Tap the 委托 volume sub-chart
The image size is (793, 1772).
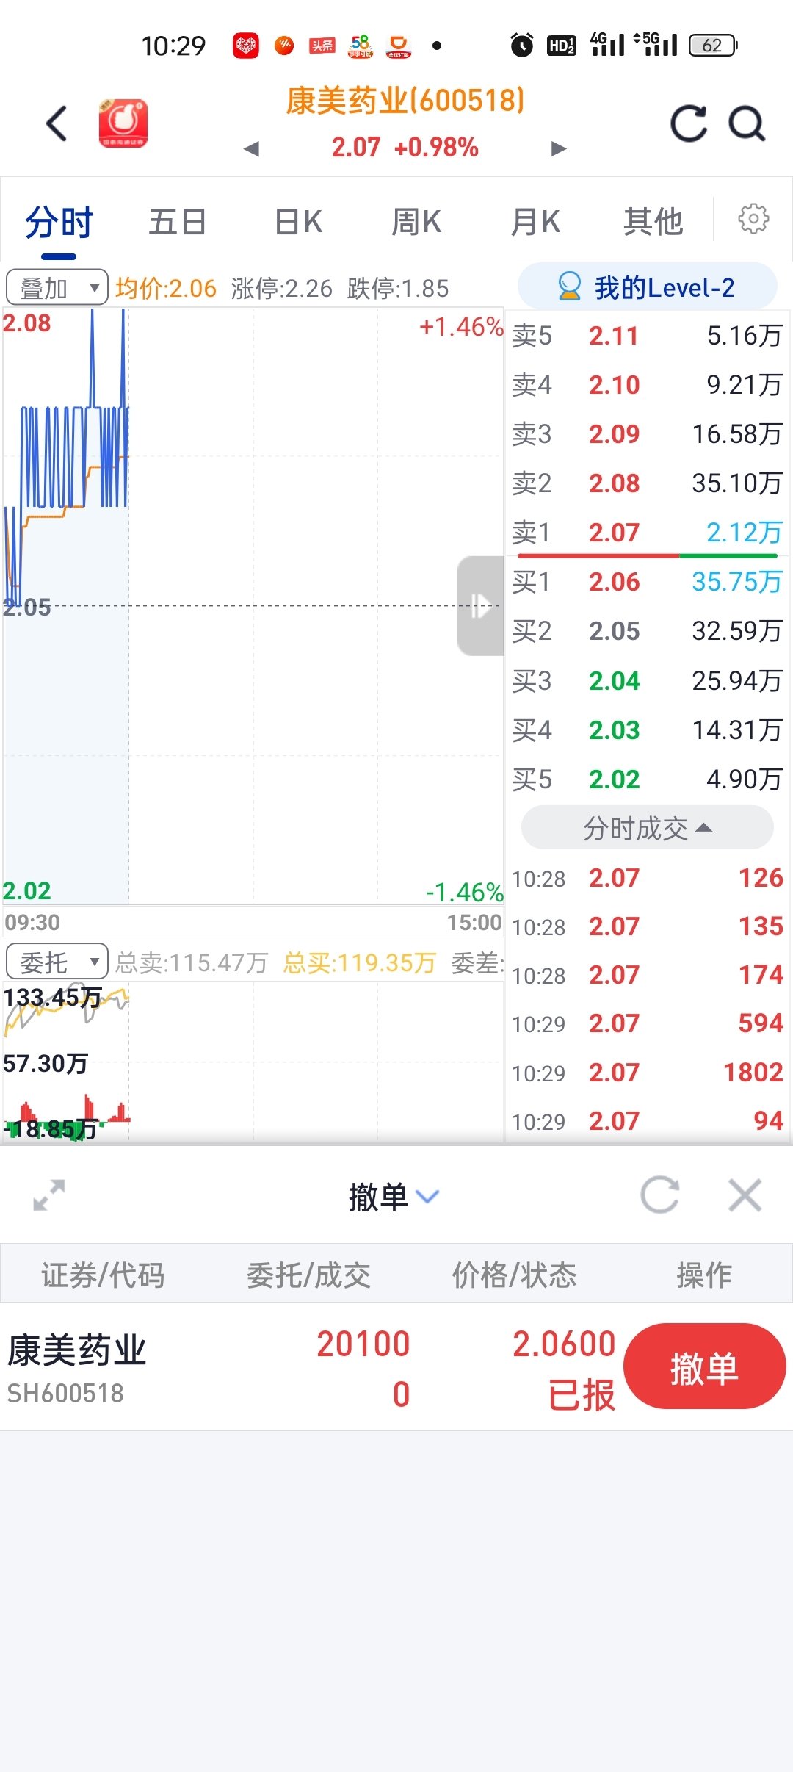(253, 1061)
